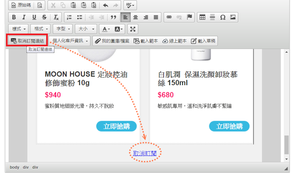This screenshot has width=293, height=173.
Task: Click the $940 price text
Action: pos(53,95)
